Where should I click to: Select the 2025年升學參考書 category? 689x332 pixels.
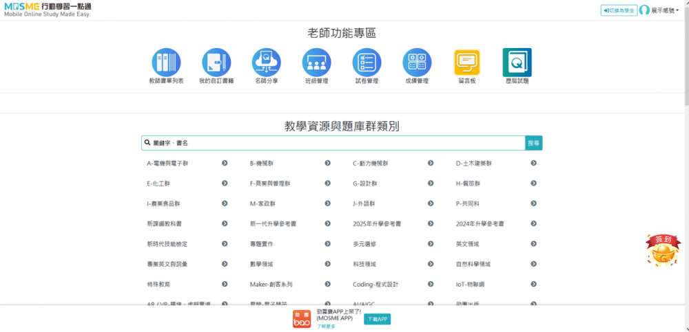(377, 224)
